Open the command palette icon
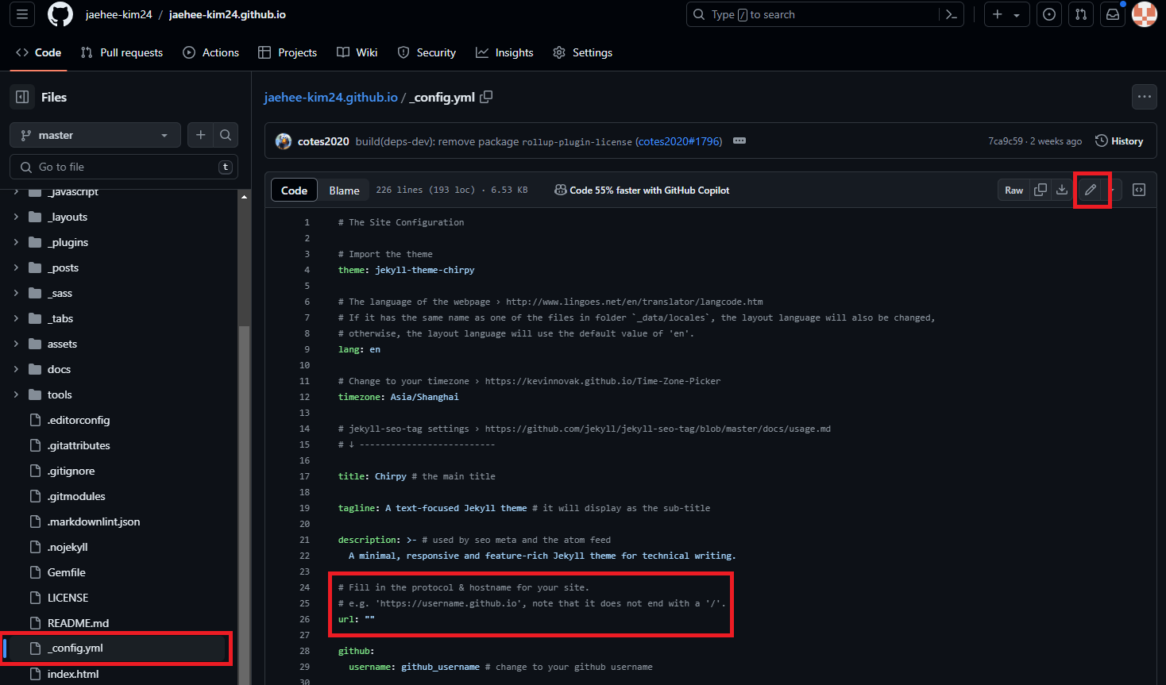 951,14
